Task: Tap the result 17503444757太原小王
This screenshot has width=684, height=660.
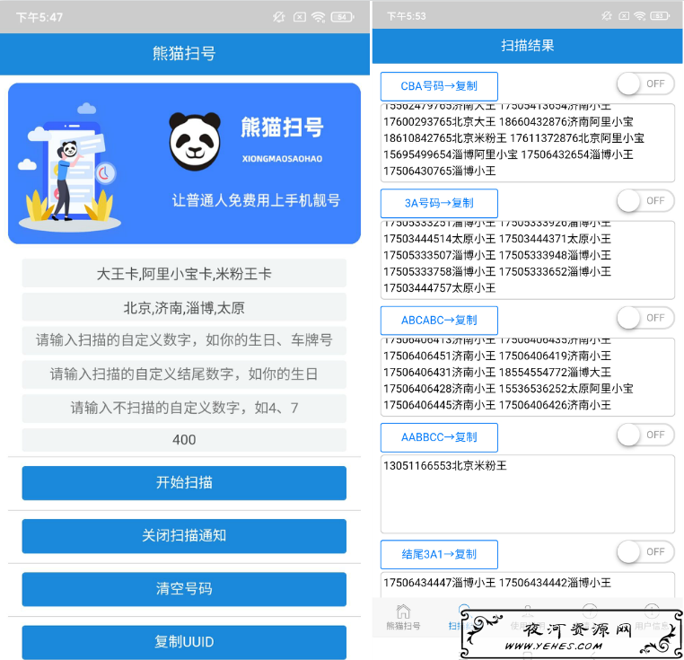Action: coord(440,288)
